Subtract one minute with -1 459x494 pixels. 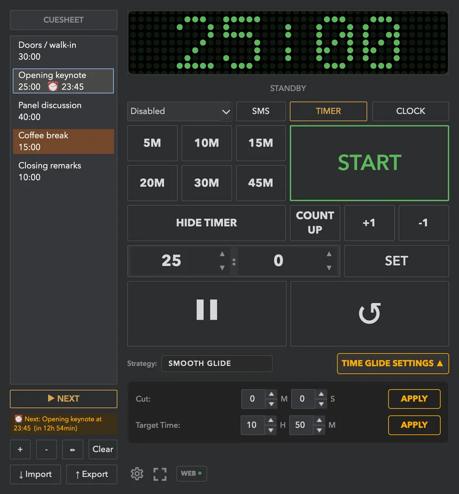click(x=424, y=223)
